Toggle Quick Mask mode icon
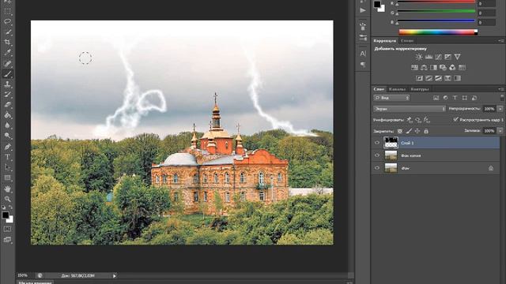506x284 pixels. 7,229
